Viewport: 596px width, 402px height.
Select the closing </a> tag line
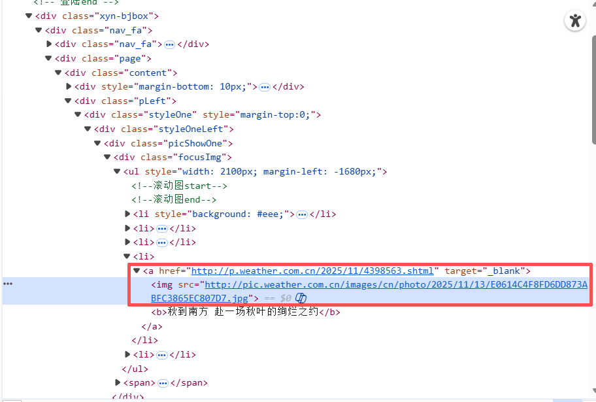[152, 326]
